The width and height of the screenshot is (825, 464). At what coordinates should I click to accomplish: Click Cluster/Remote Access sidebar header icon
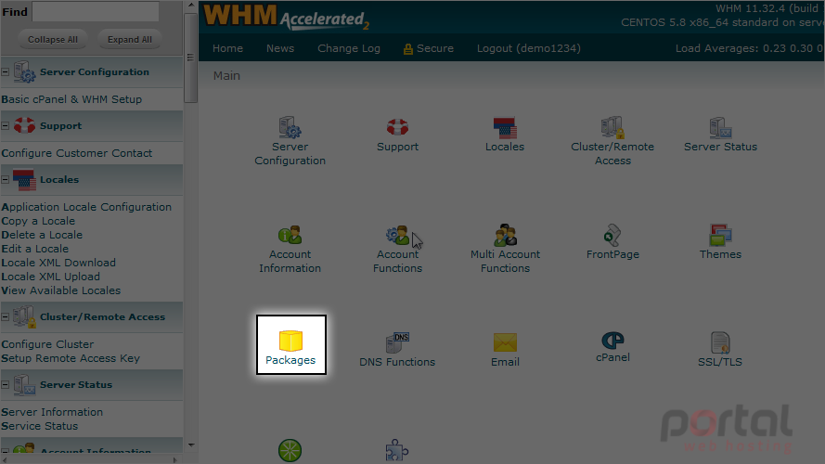click(x=25, y=316)
